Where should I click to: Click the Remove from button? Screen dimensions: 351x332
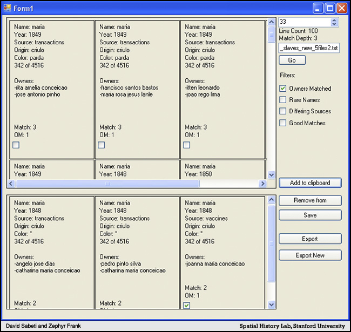point(310,200)
